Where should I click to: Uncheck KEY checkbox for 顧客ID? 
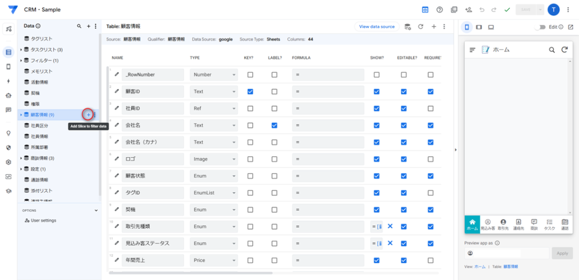(x=250, y=91)
